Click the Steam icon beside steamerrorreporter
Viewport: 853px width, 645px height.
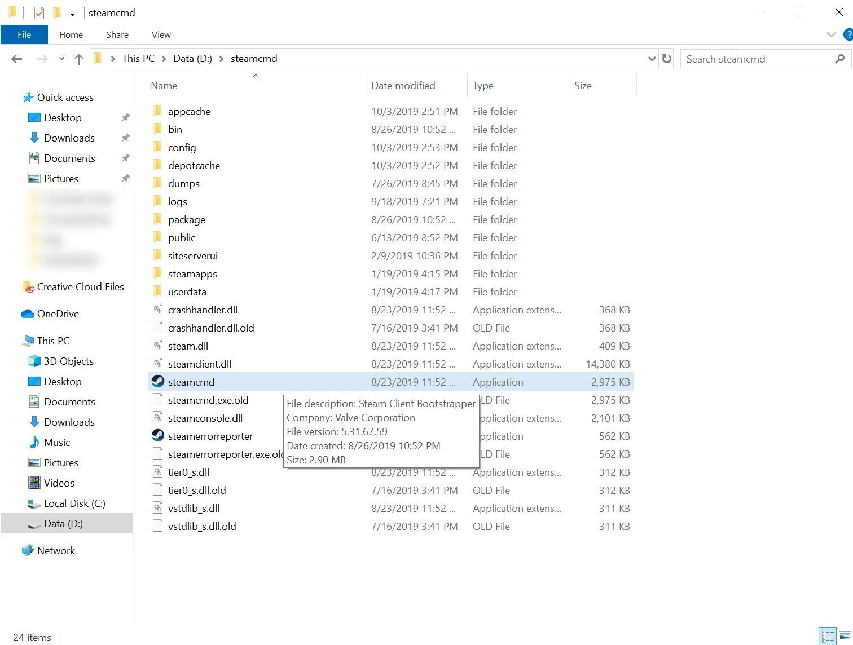coord(157,435)
